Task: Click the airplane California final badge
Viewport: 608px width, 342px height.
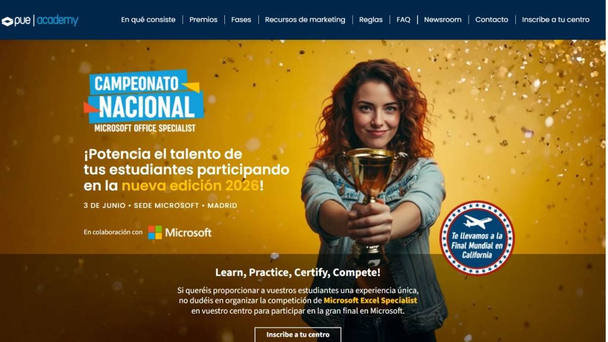Action: coord(477,238)
